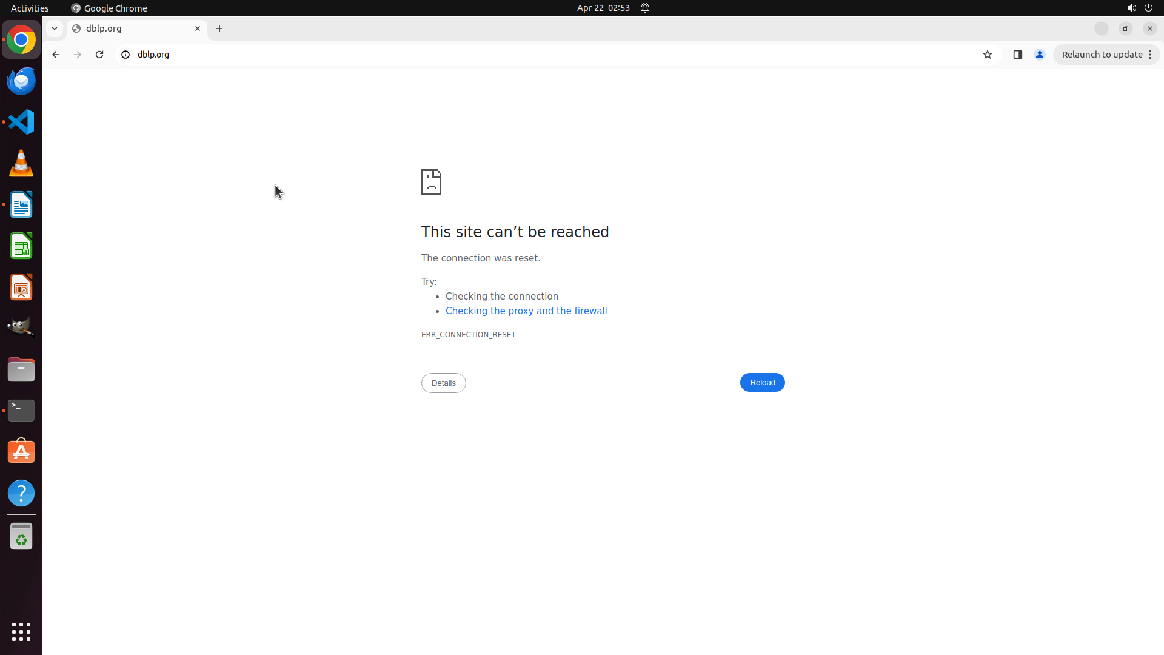Open a new tab

(219, 29)
